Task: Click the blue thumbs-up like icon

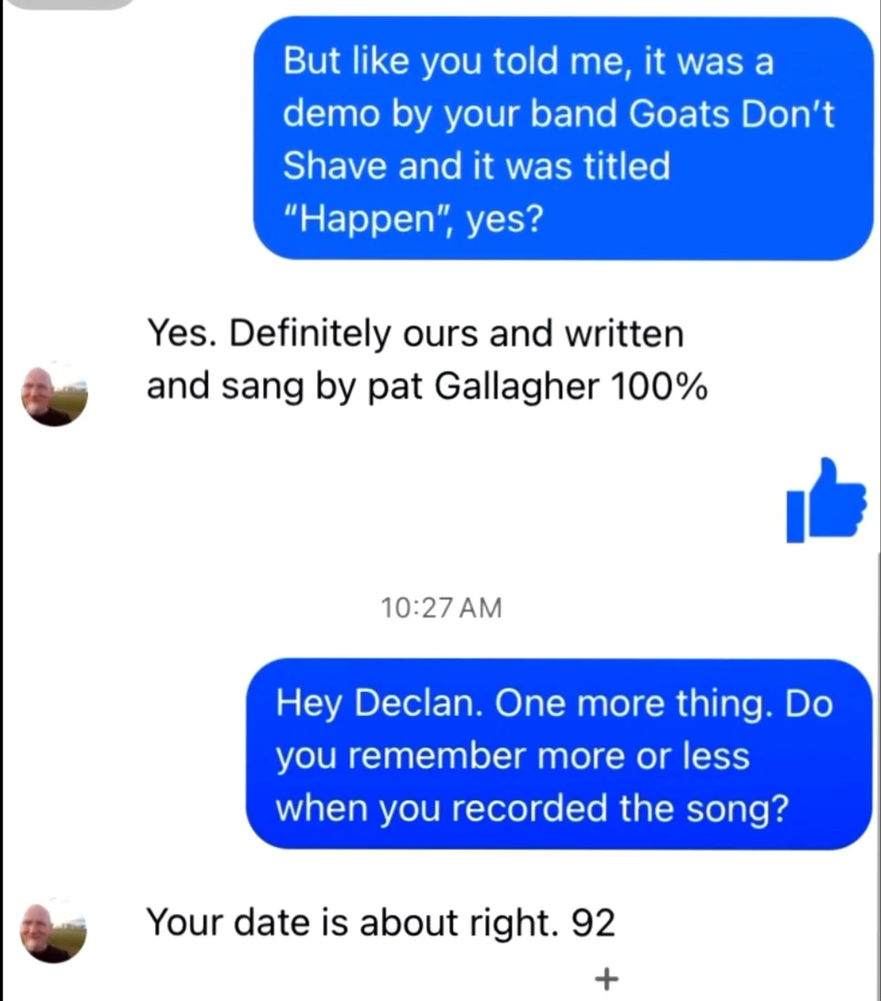Action: click(826, 500)
